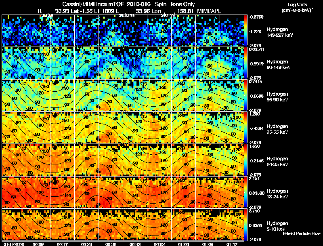Click the 0.6688 color scale value
This screenshot has height=246, width=323.
pyautogui.click(x=257, y=96)
